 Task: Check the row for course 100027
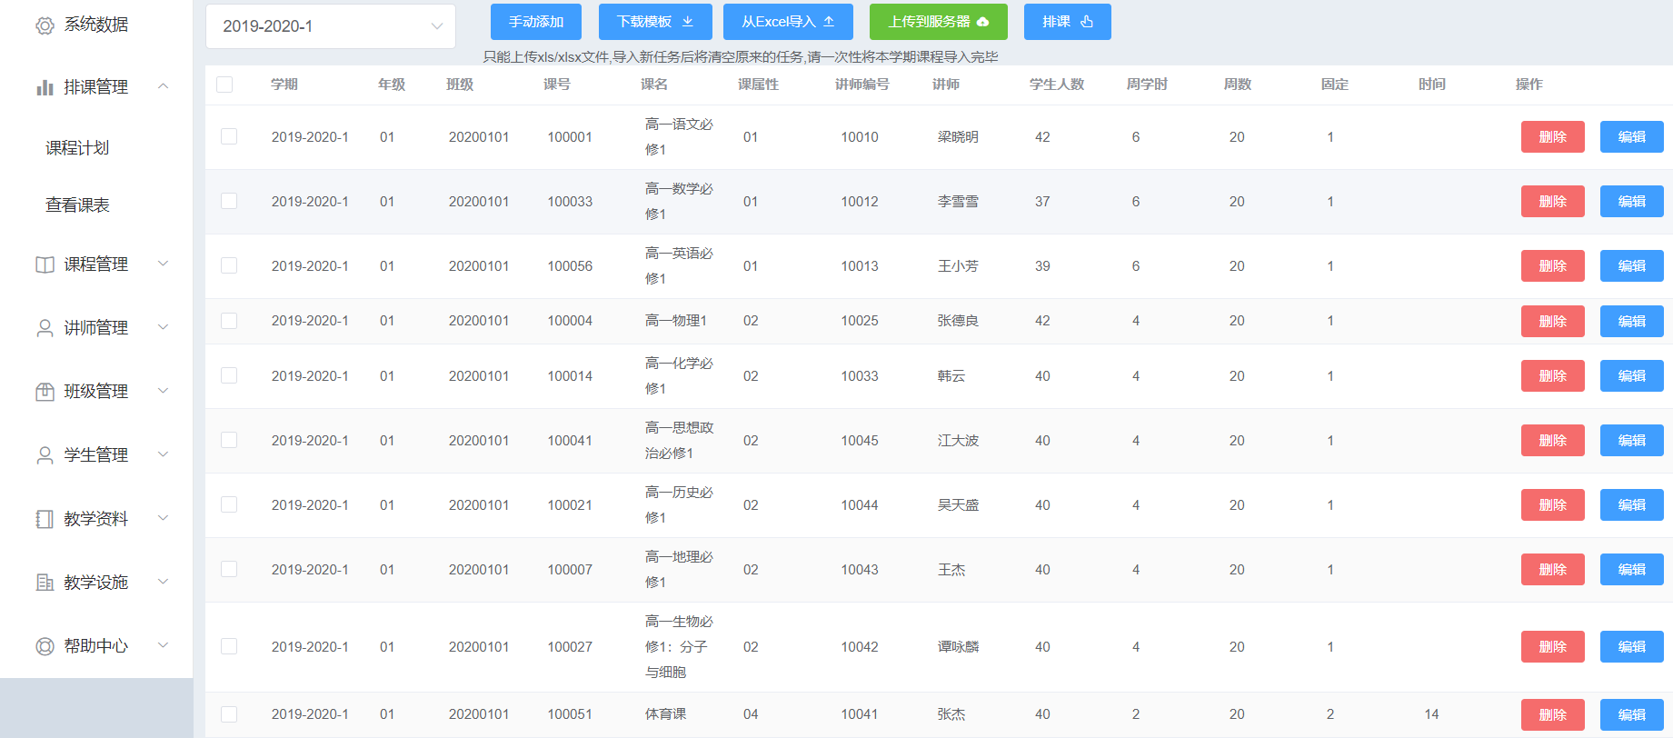229,646
